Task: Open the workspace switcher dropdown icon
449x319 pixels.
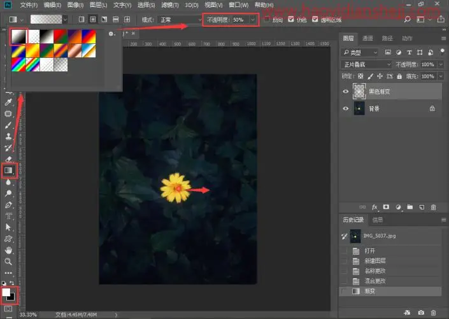Action: [422, 20]
